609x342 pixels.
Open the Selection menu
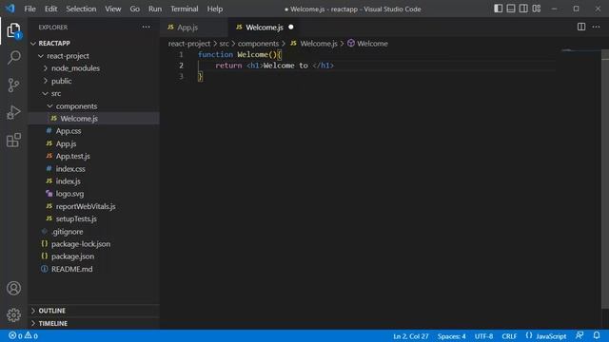(x=81, y=9)
